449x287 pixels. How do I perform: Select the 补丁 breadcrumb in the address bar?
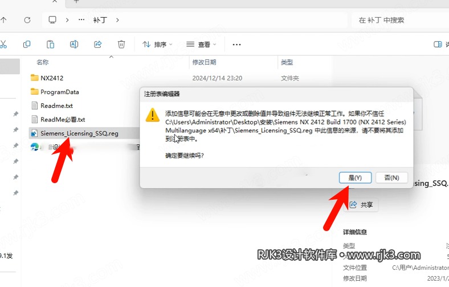pyautogui.click(x=100, y=20)
